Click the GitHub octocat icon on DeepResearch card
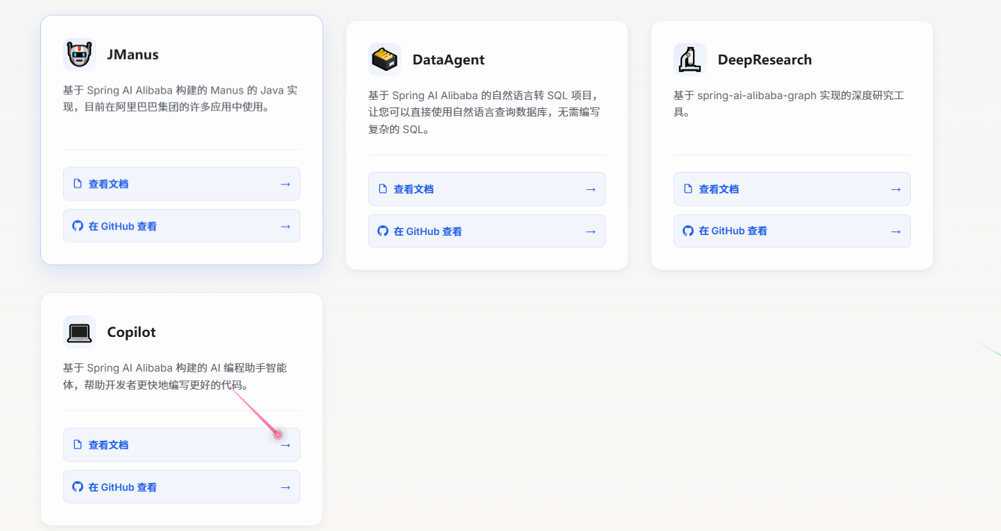 point(687,230)
